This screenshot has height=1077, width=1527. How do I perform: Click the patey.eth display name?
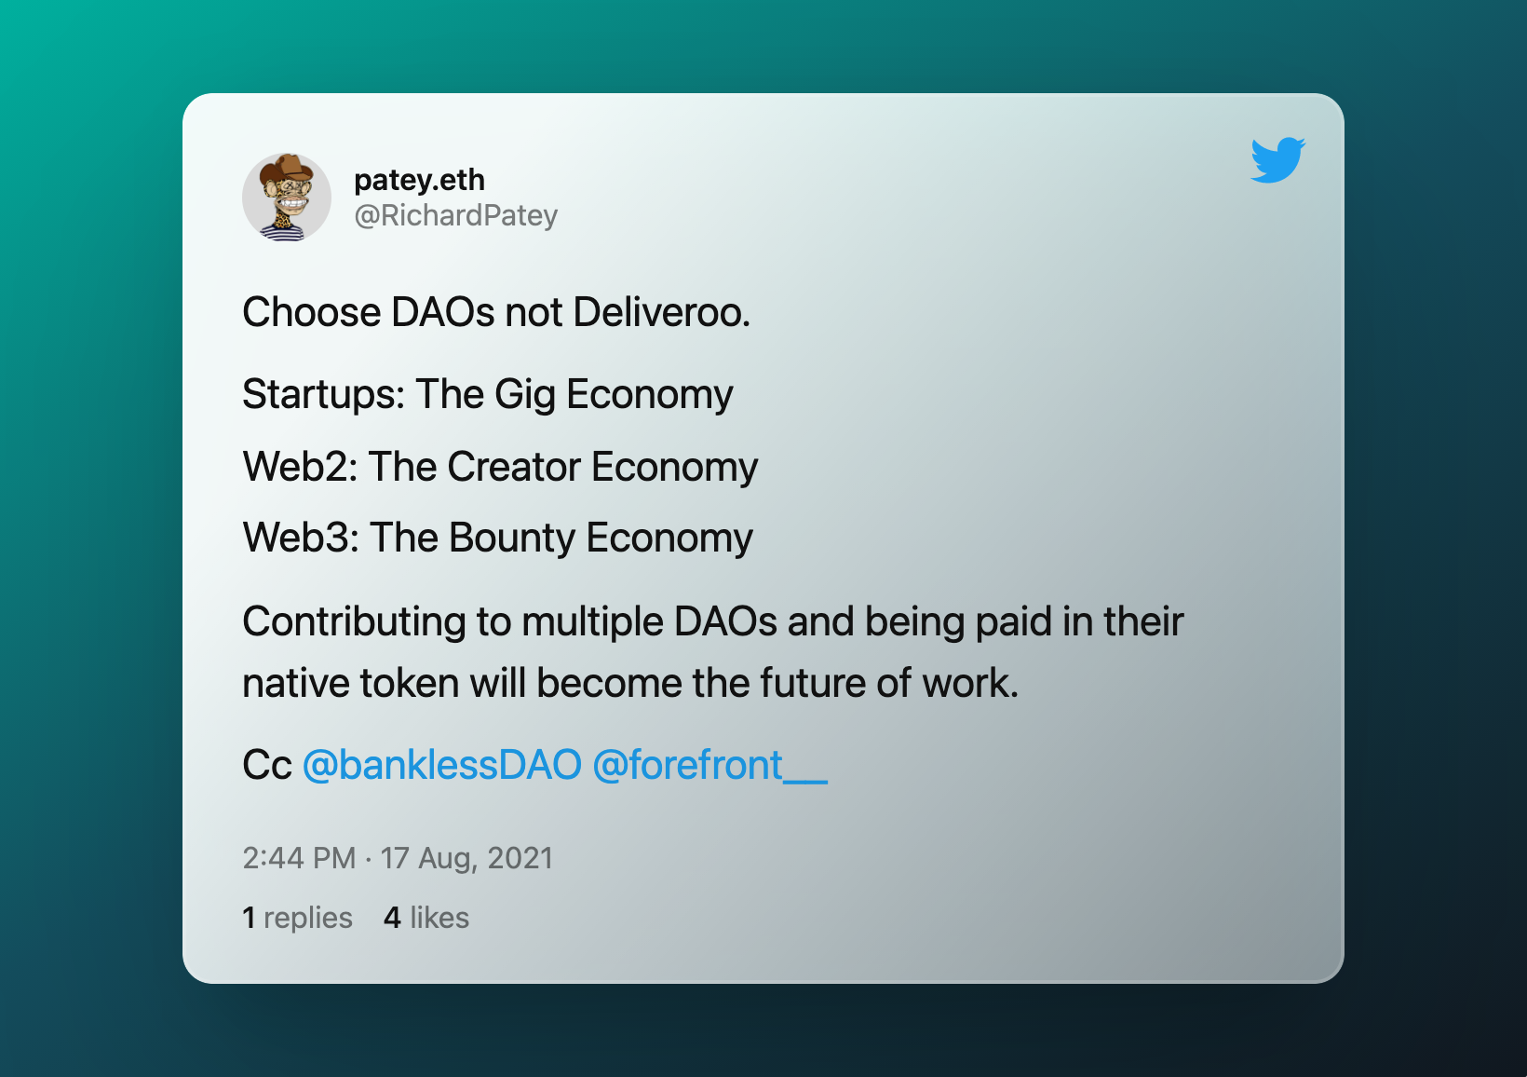pos(419,180)
